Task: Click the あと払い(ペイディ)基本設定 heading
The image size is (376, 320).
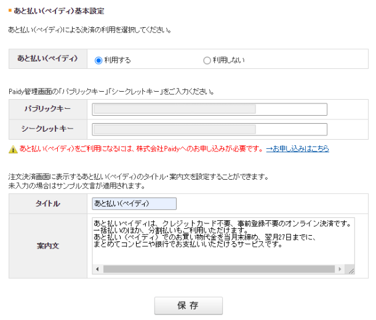Action: [58, 11]
